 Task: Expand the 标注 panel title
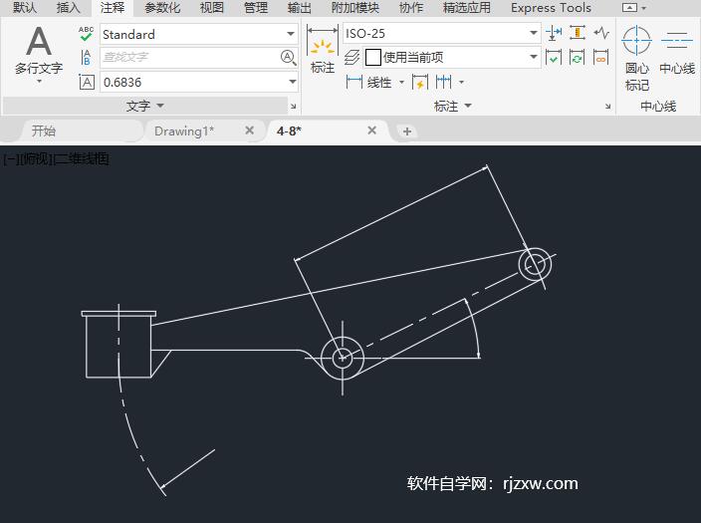tap(452, 106)
